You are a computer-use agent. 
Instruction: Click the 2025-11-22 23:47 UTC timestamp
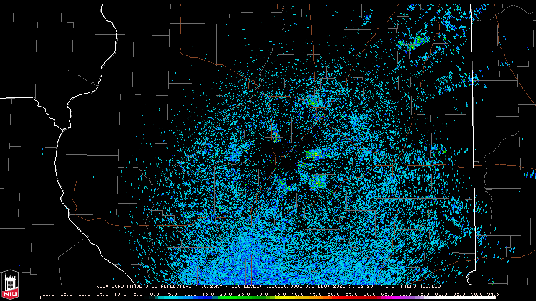(x=363, y=286)
